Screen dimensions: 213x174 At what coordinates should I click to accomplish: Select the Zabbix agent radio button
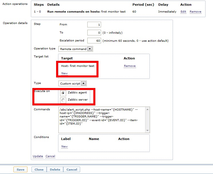click(x=63, y=93)
